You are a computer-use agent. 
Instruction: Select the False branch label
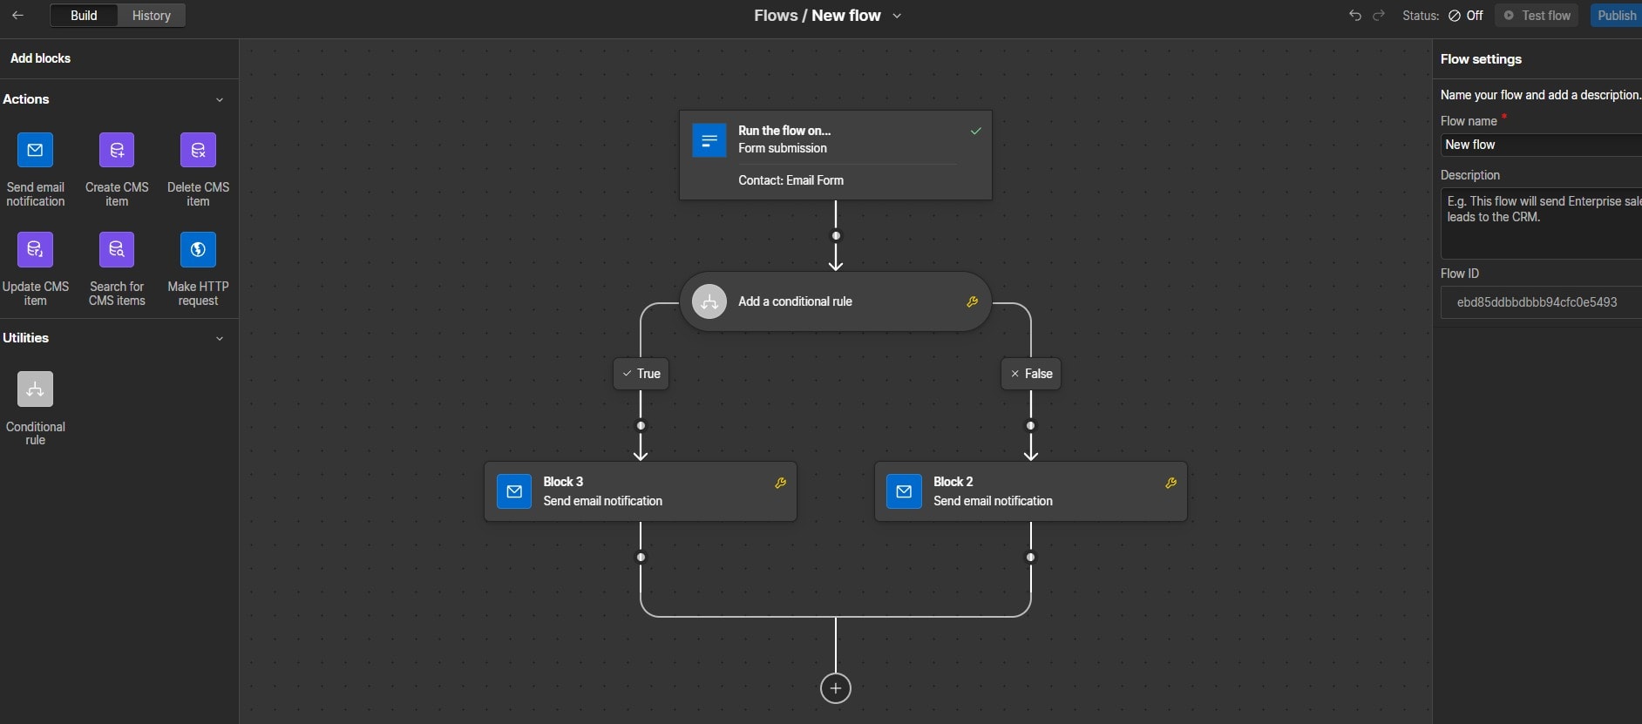tap(1031, 374)
